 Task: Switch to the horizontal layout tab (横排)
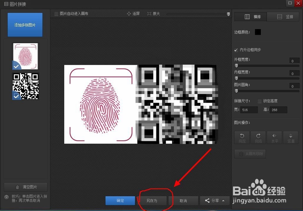[251, 17]
